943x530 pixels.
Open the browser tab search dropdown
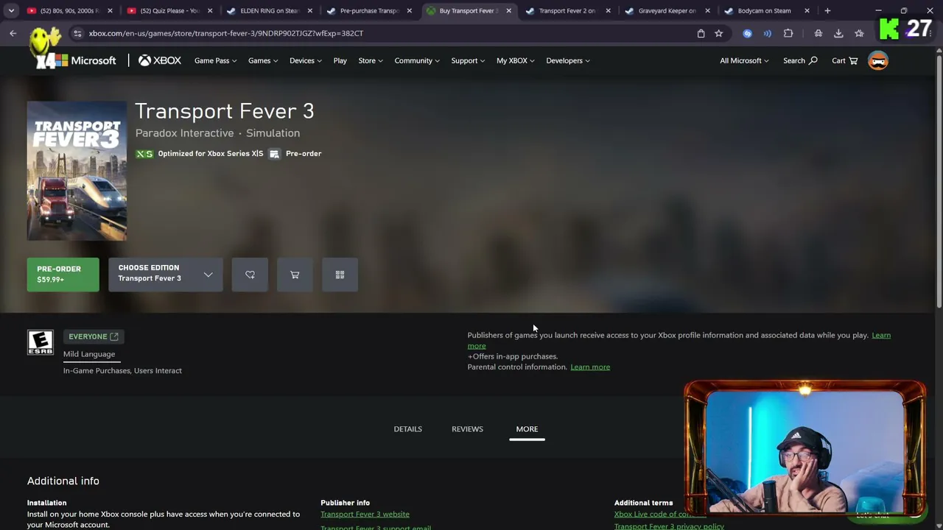11,11
